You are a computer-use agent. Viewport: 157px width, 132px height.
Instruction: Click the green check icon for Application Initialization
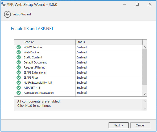coord(19,93)
